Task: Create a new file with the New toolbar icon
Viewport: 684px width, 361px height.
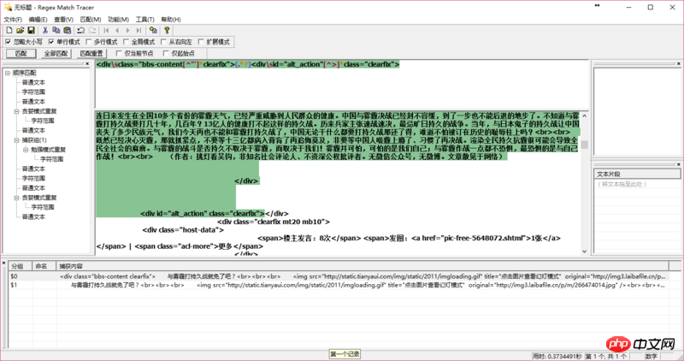Action: pos(9,30)
